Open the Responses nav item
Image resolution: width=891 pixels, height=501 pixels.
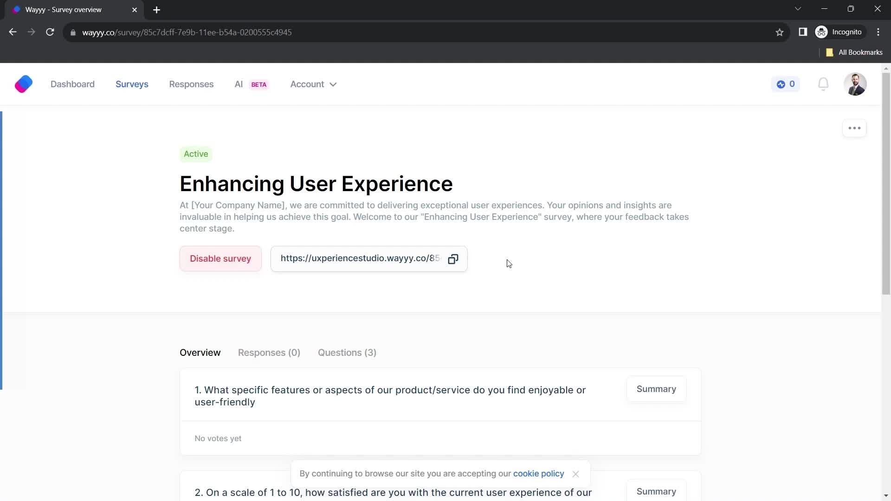point(191,84)
